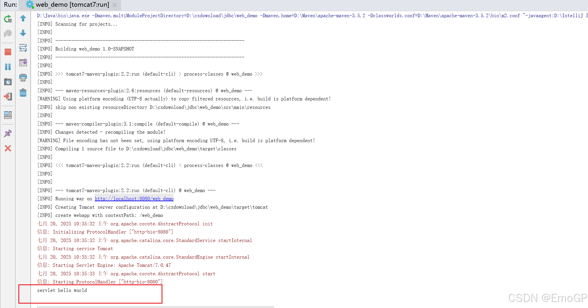The width and height of the screenshot is (588, 308).
Task: Pause the console output
Action: click(8, 67)
